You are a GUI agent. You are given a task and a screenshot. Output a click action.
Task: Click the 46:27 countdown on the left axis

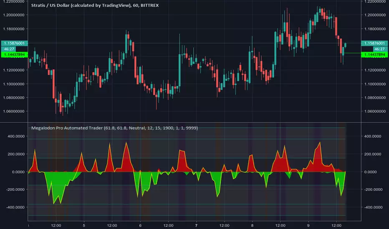pos(9,49)
